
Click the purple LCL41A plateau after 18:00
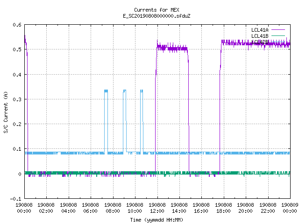click(256, 44)
